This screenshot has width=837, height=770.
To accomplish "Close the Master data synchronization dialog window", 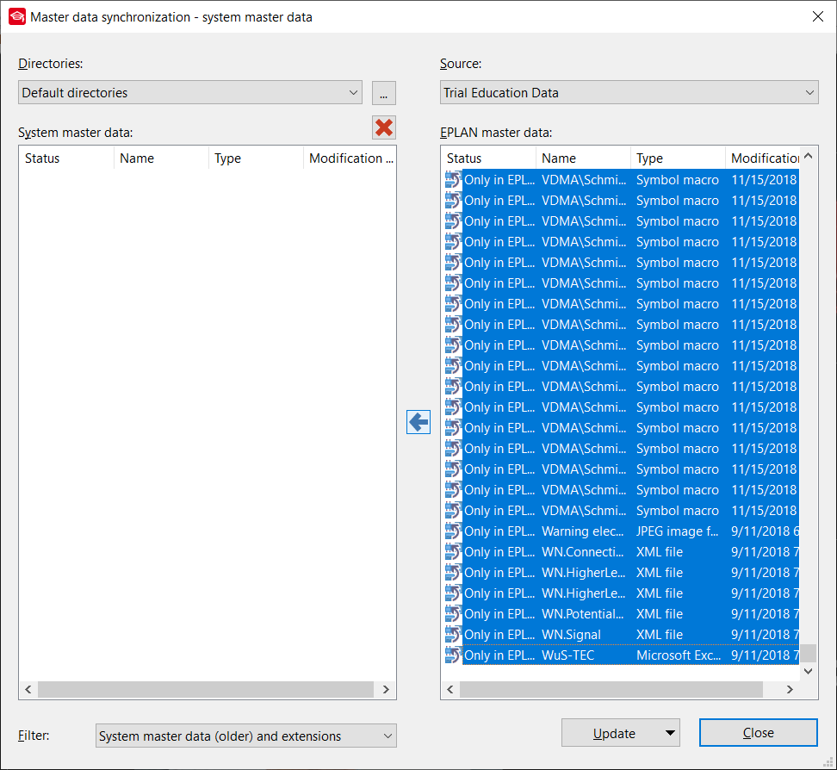I will 818,16.
